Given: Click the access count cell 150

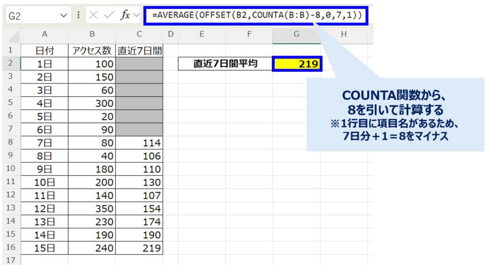Looking at the screenshot, I should pyautogui.click(x=92, y=77).
